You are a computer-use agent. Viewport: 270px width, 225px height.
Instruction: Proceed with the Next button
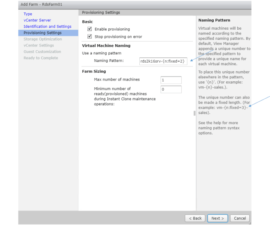coord(217,218)
